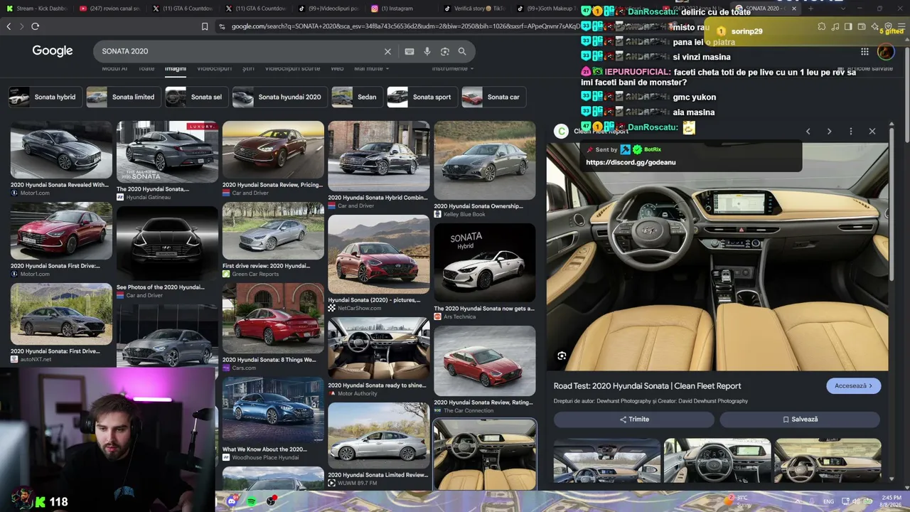
Task: Click the Road Test: 2020 Hyundai Sonata title
Action: (648, 386)
